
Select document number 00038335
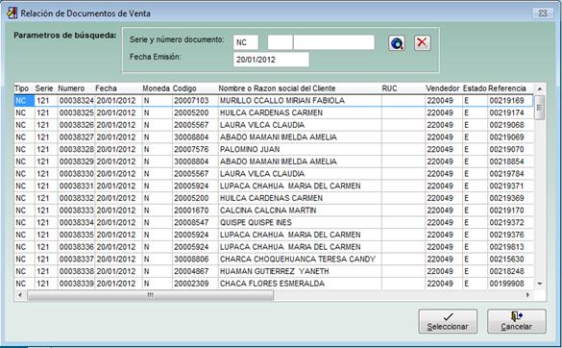pos(76,235)
